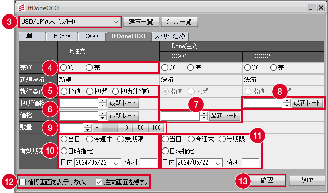The width and height of the screenshot is (328, 193).
Task: Click the If注文 価格 spinner arrows
Action: coord(103,116)
